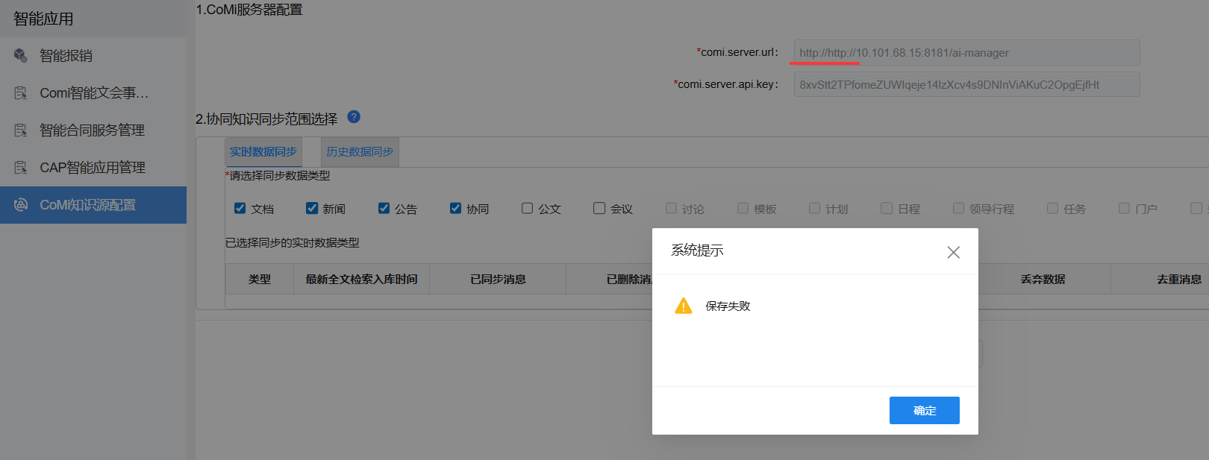The width and height of the screenshot is (1209, 460).
Task: Click the CAP智能应用管理 sidebar icon
Action: coord(21,168)
